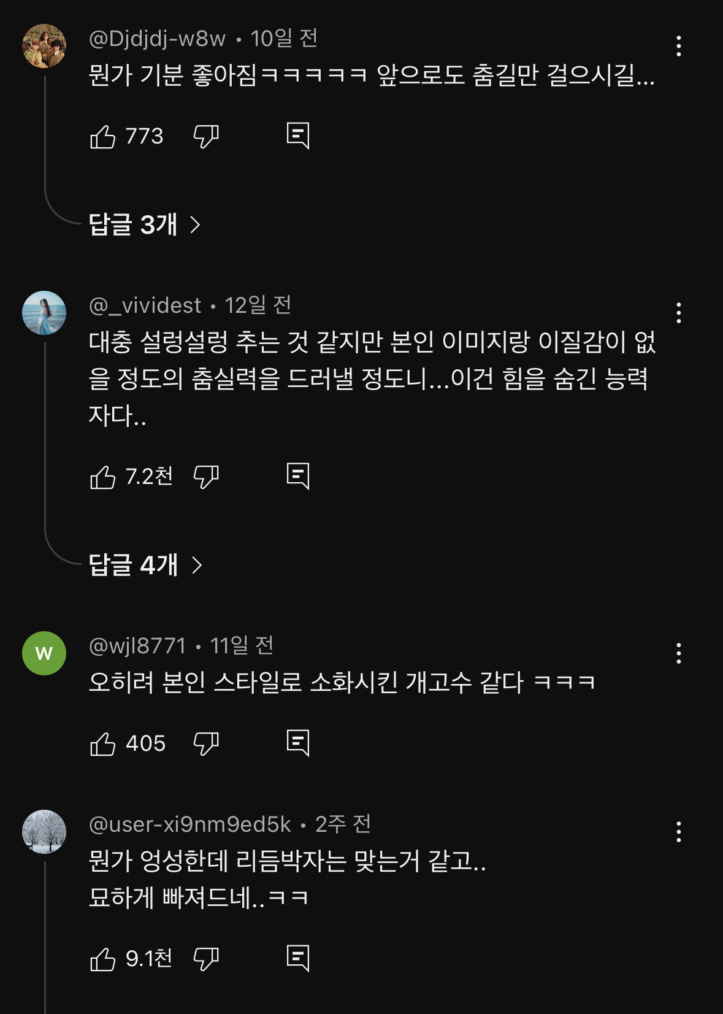Expand the 답글 4개 replies
The width and height of the screenshot is (723, 1014).
pyautogui.click(x=145, y=565)
